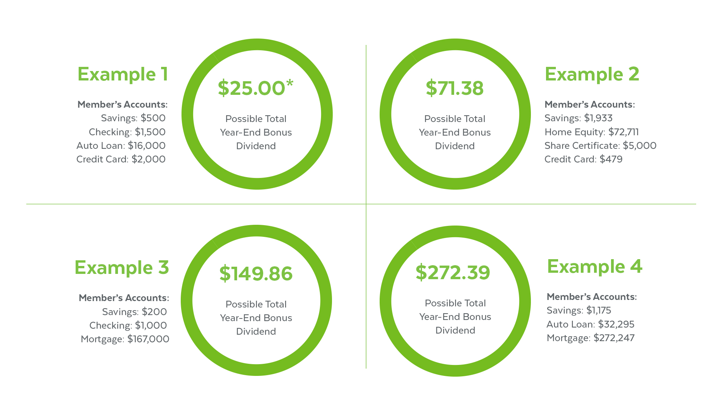Click Checking: $1,500 text

tap(127, 132)
